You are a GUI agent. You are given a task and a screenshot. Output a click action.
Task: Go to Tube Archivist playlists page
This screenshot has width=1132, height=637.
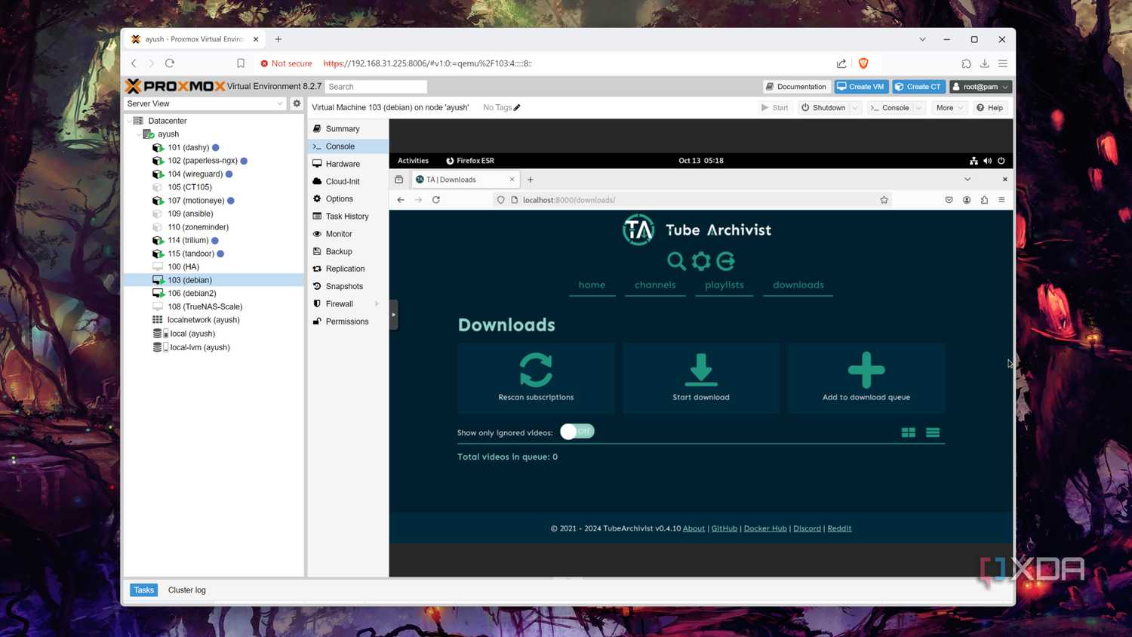tap(724, 285)
